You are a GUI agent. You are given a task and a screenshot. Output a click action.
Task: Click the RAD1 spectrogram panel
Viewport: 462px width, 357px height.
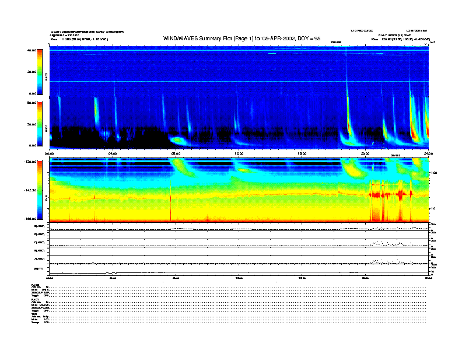point(239,124)
